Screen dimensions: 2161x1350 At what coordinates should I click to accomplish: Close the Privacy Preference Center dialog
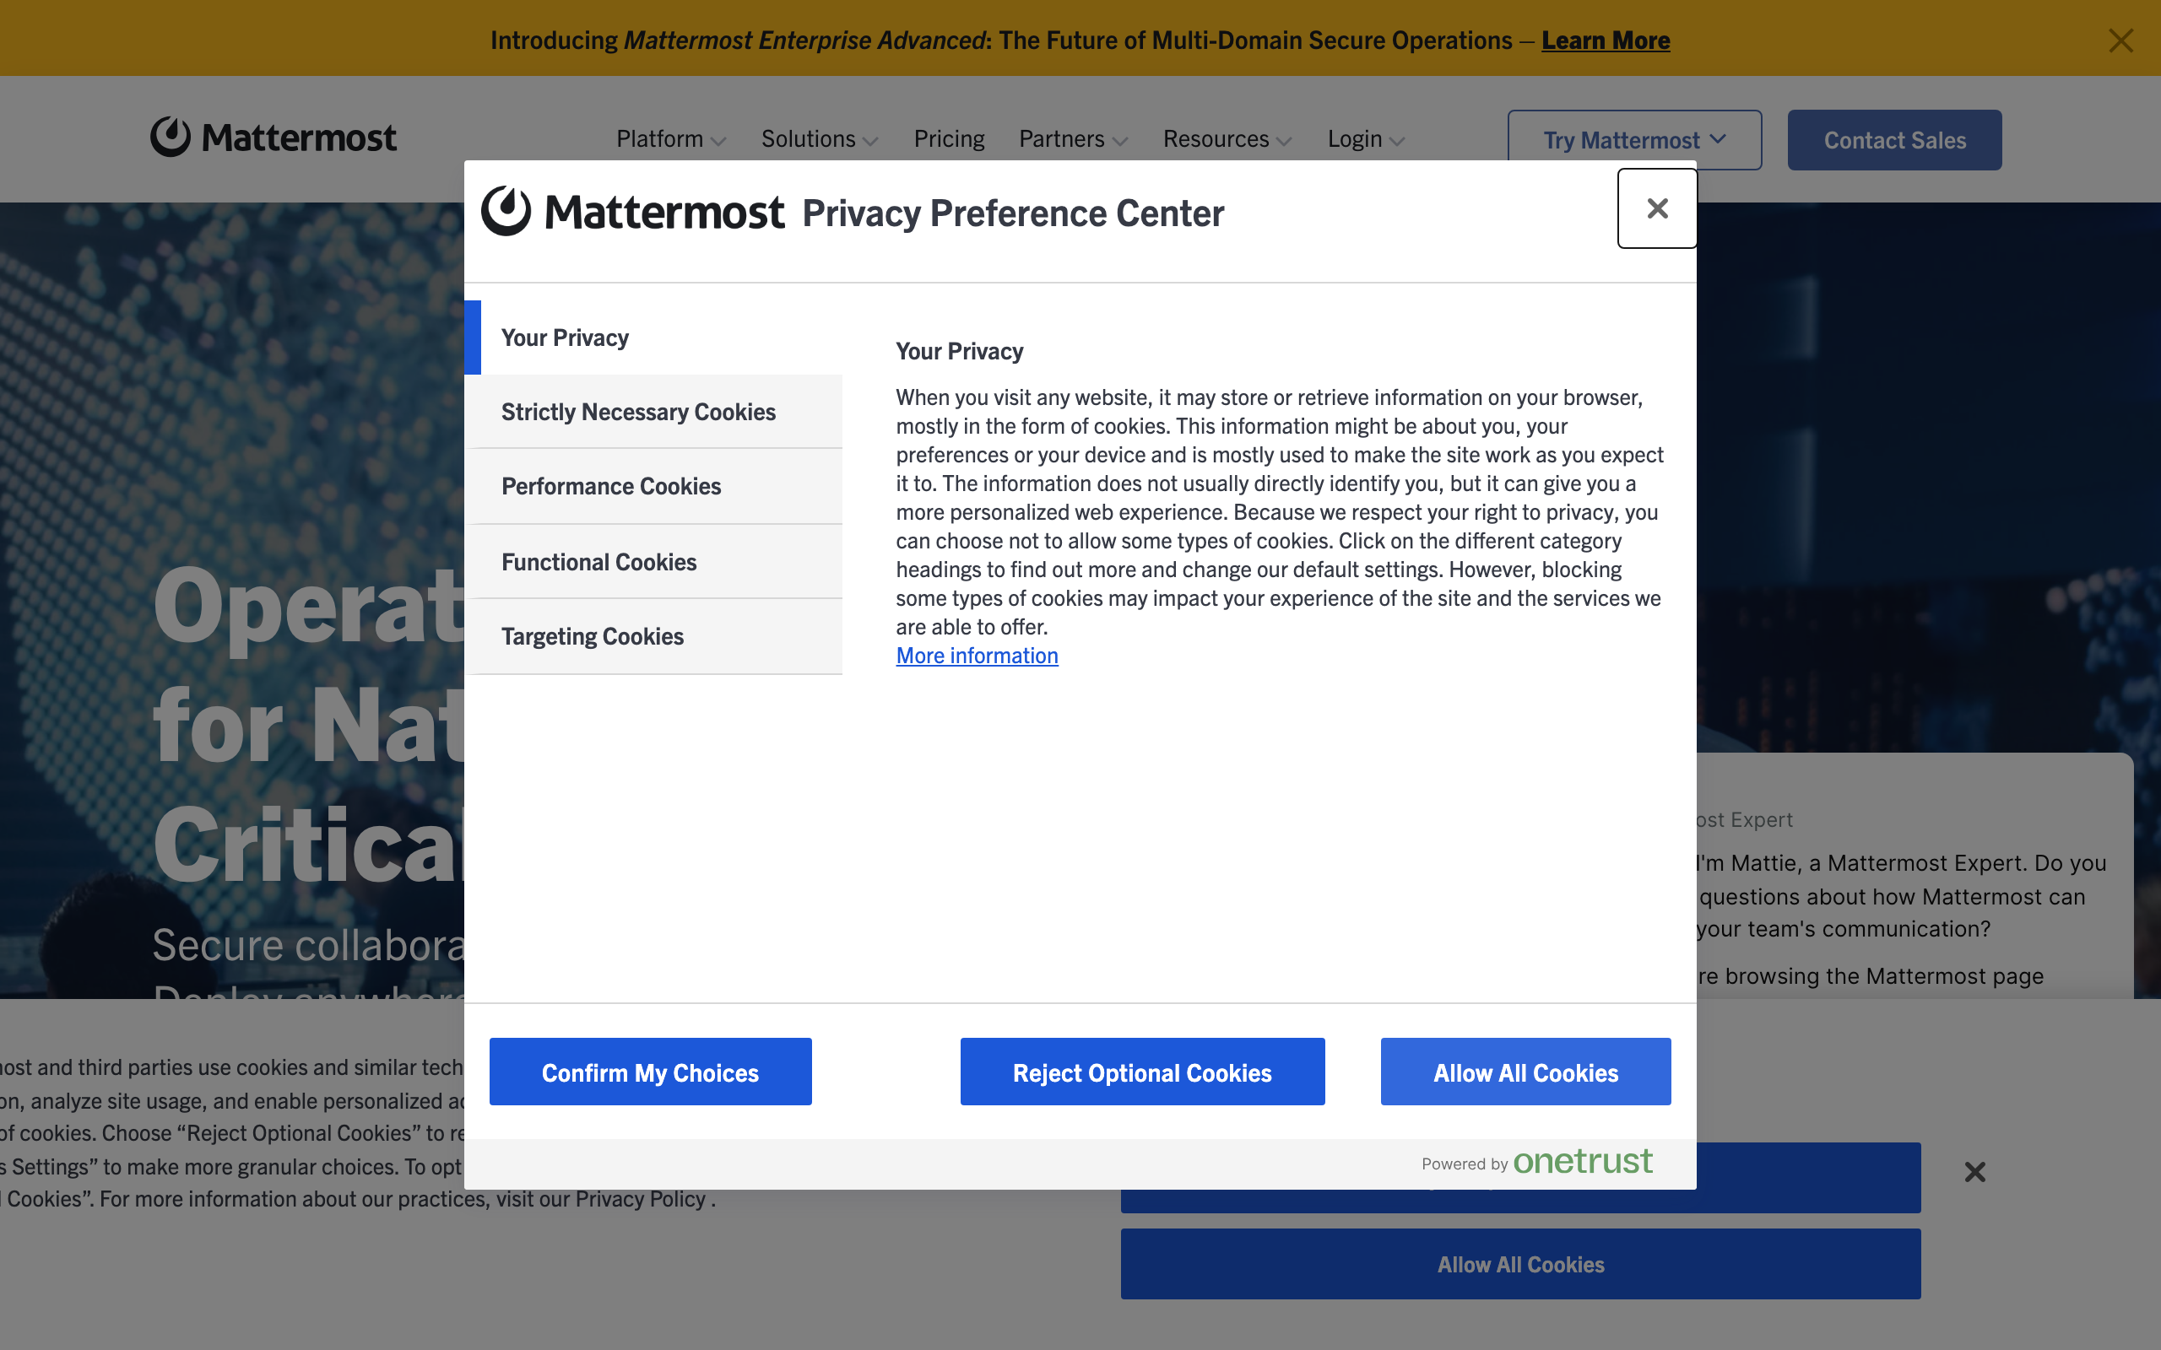coord(1656,208)
